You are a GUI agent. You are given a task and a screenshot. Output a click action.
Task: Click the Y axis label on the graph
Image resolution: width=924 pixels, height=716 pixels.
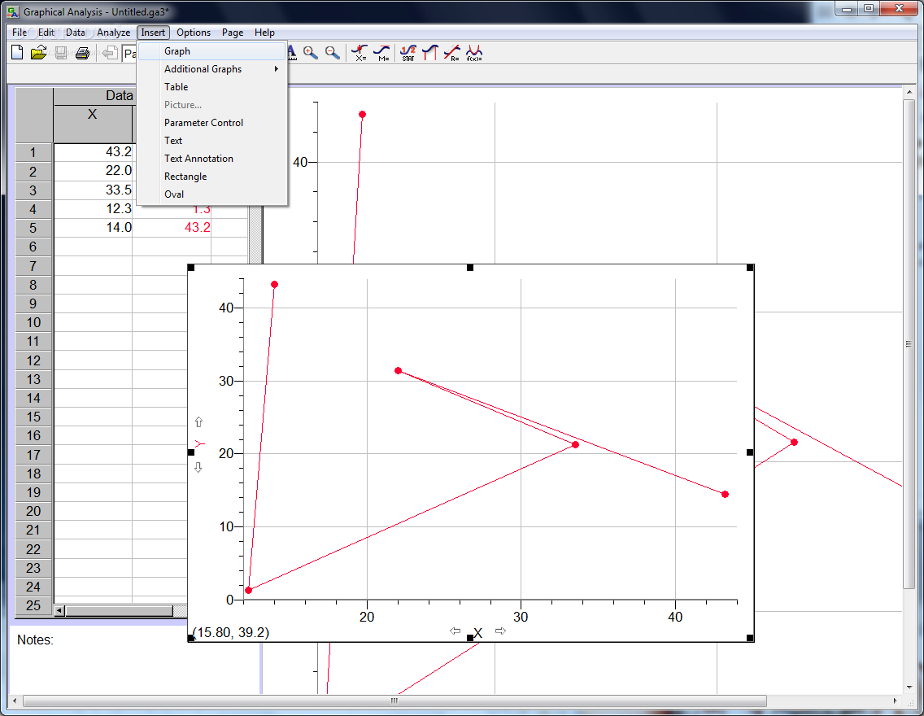(199, 443)
